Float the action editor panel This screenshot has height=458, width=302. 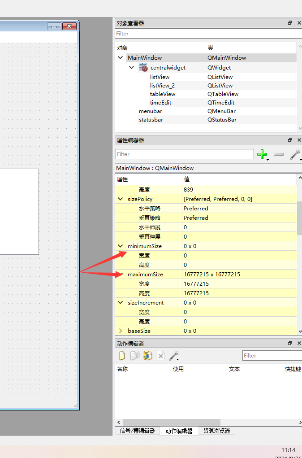290,343
